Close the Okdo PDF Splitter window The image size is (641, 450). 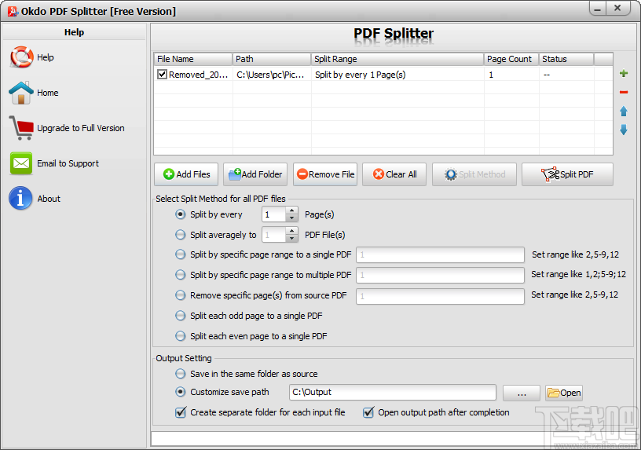tap(617, 9)
